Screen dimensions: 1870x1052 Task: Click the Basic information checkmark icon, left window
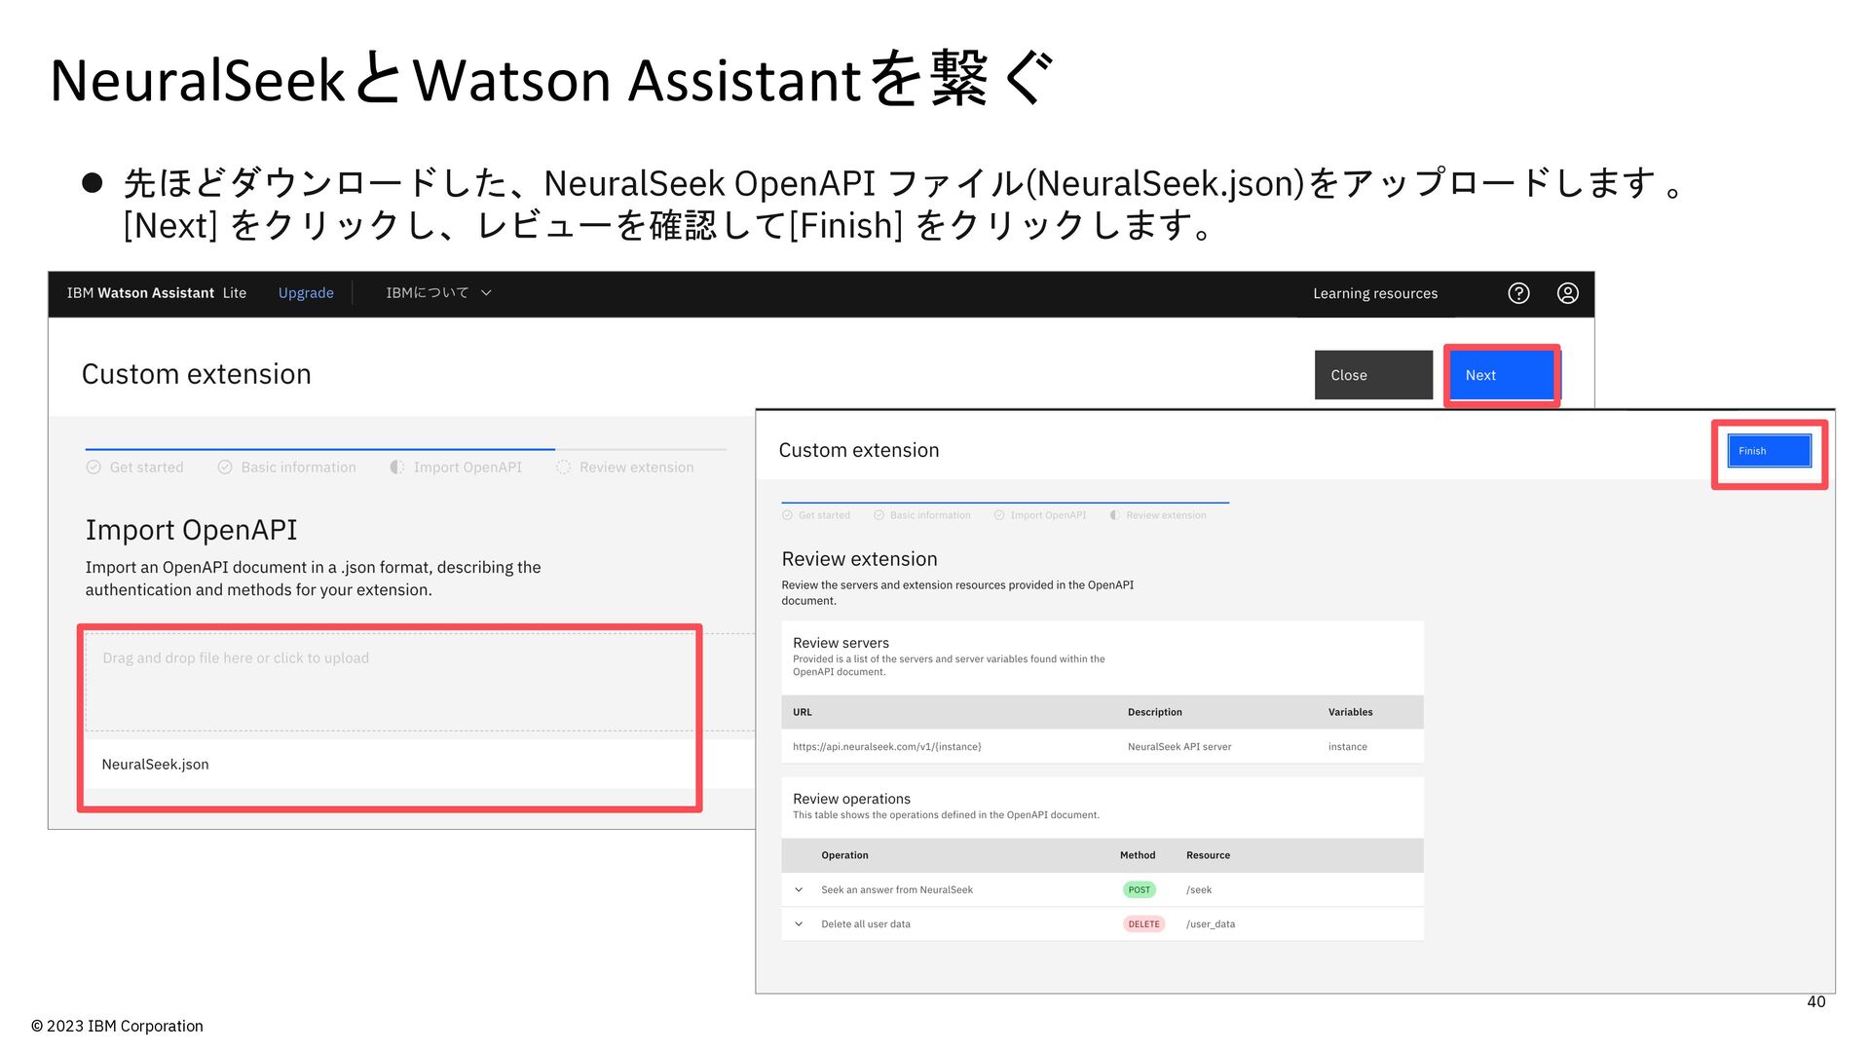pos(225,468)
